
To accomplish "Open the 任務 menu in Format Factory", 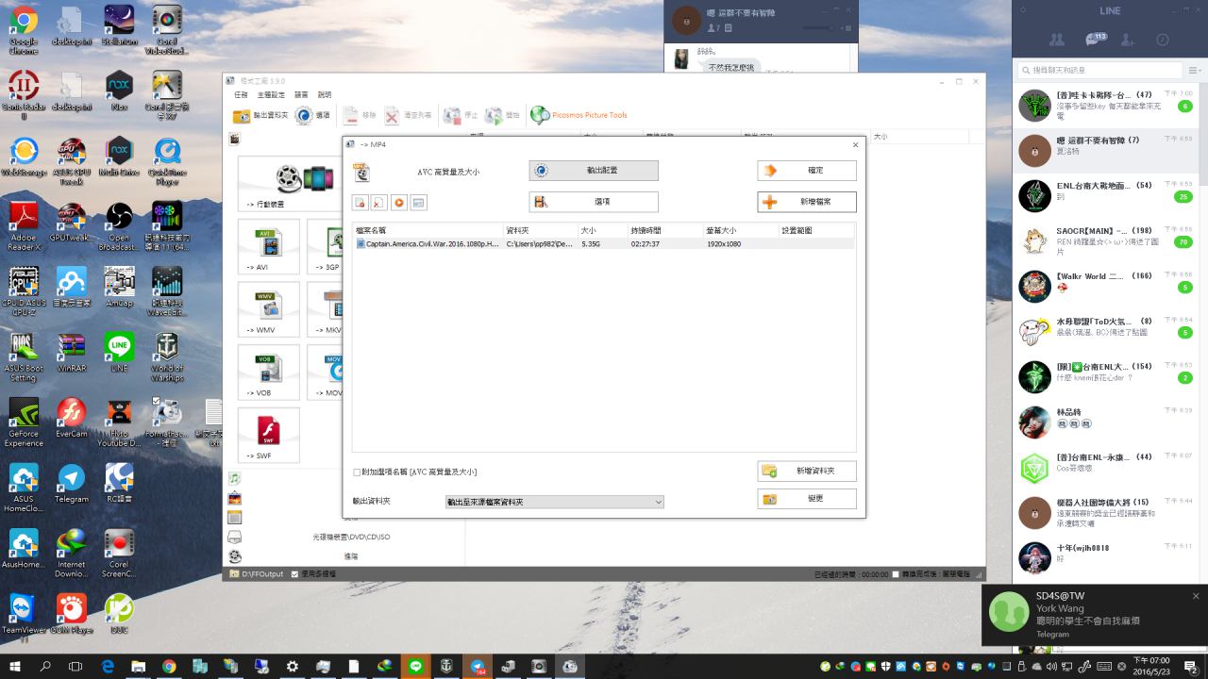I will coord(241,95).
